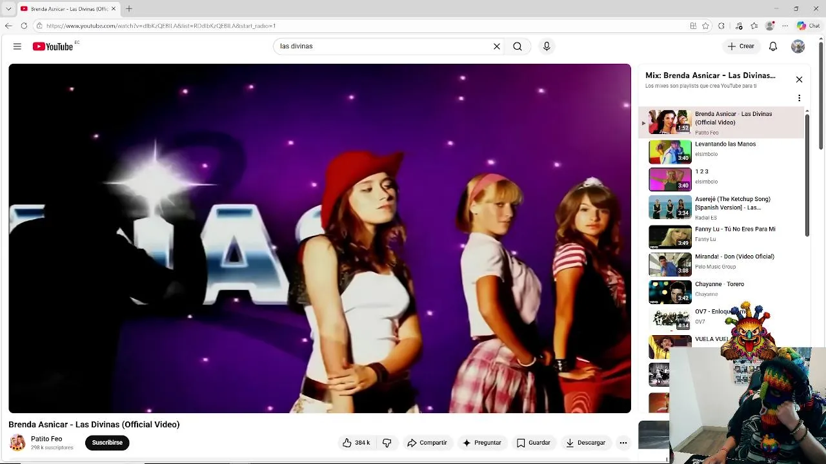Dislike the video
The height and width of the screenshot is (464, 826).
pos(387,443)
